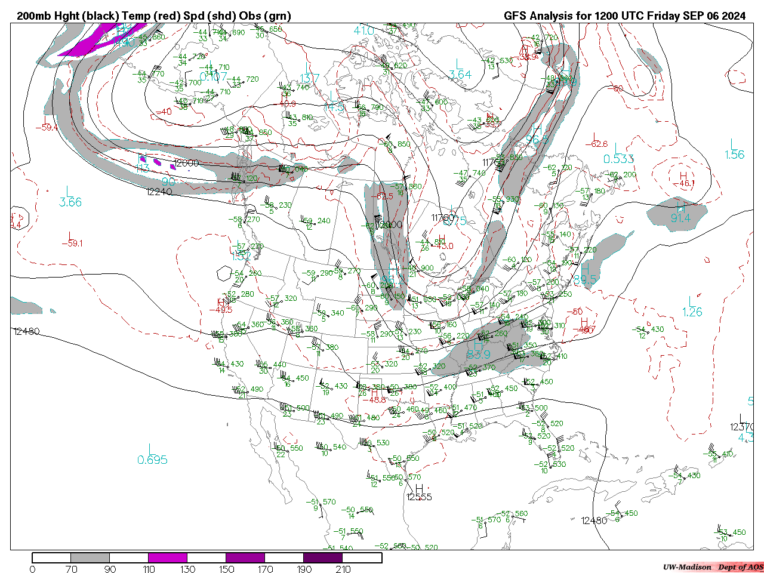Click the 12370 contour label at right edge
This screenshot has width=764, height=573.
coord(742,427)
